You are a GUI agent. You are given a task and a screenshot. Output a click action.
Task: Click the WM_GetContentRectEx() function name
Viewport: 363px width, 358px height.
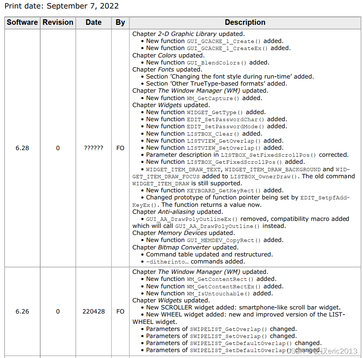224,287
